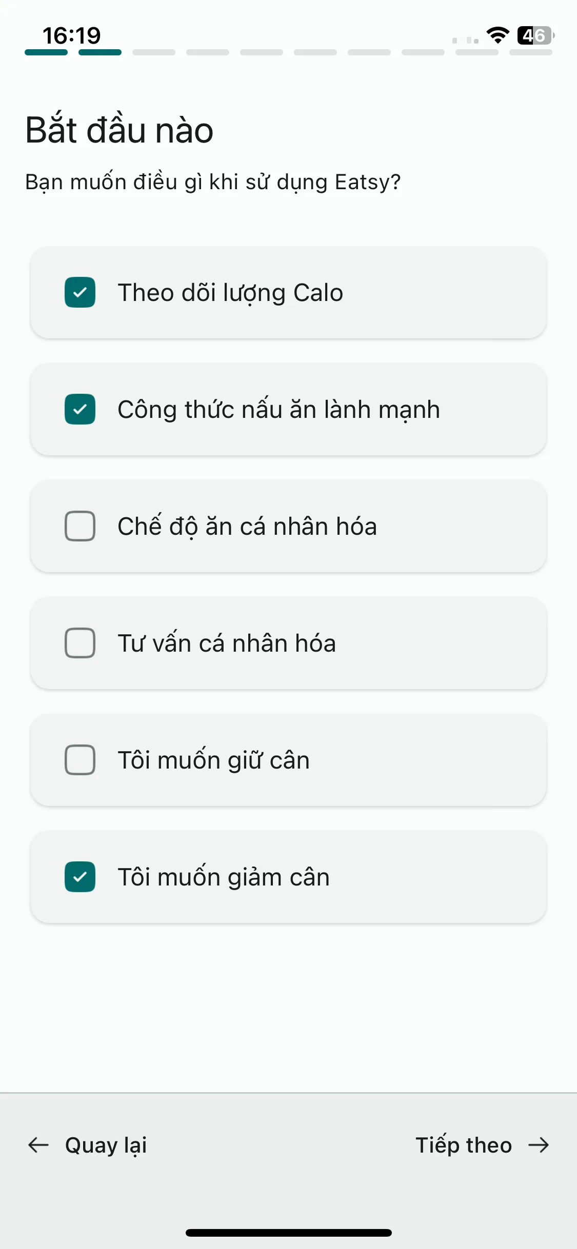Uncheck the Tôi muốn giảm cân checkbox
577x1249 pixels.
point(80,877)
